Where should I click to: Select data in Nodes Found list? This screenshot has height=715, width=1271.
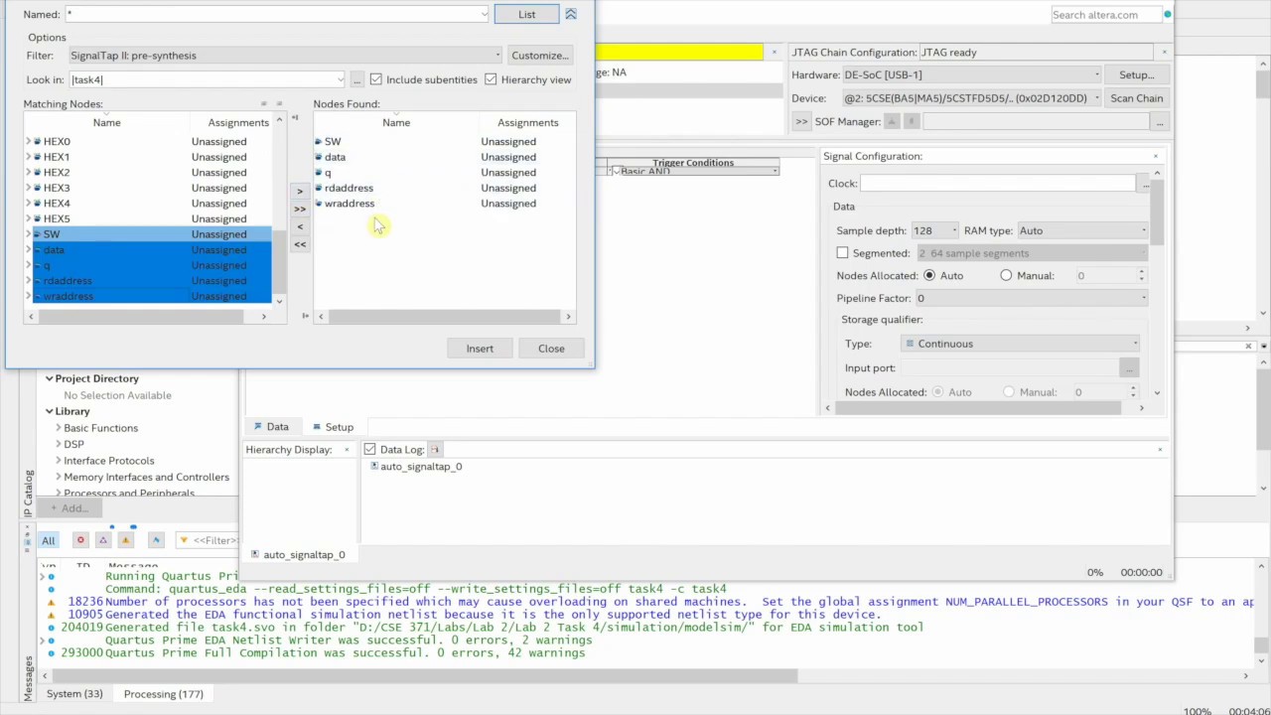335,157
